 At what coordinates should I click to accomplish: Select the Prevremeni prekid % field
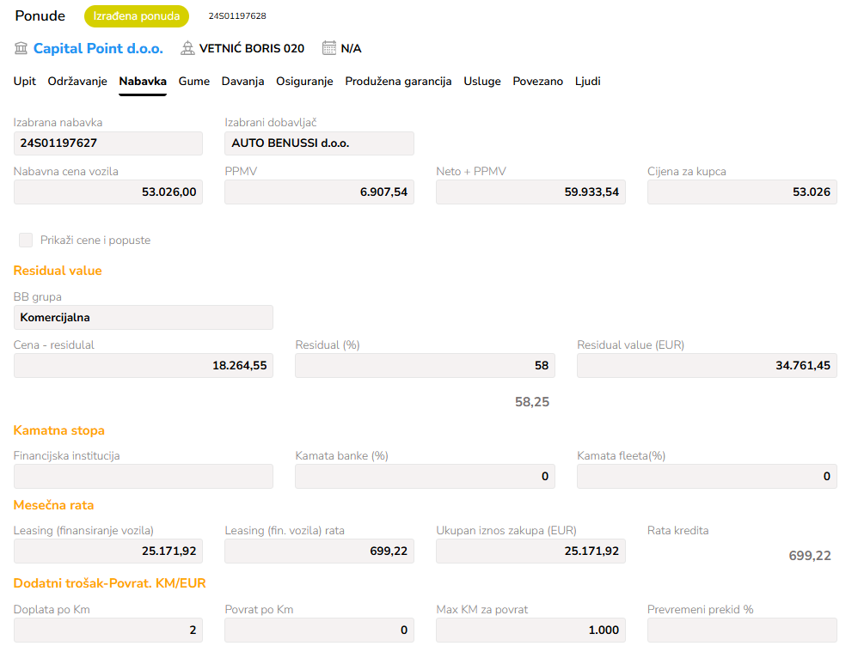tap(742, 631)
